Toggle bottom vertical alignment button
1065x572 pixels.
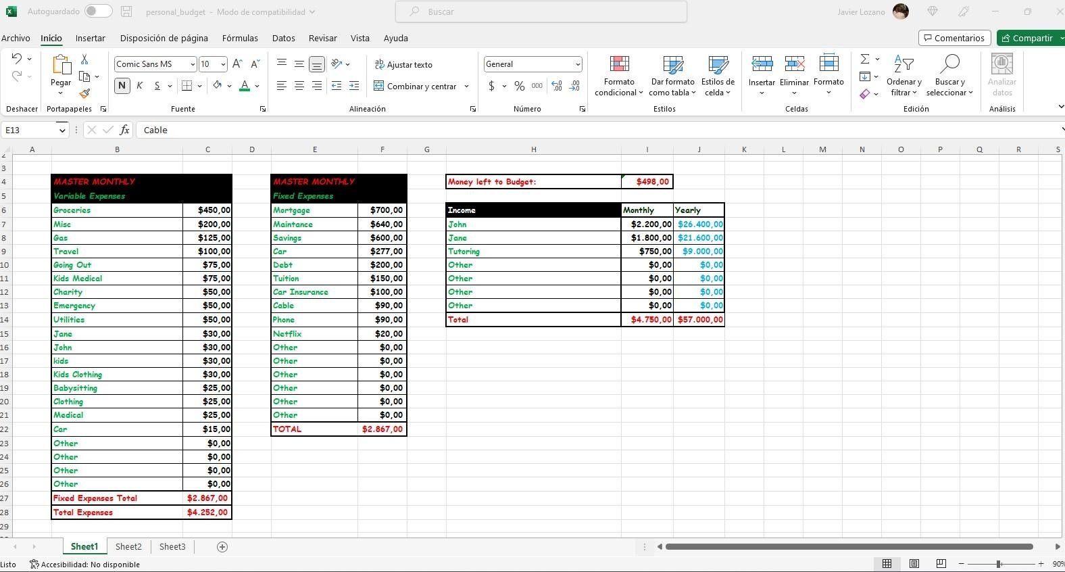(316, 64)
